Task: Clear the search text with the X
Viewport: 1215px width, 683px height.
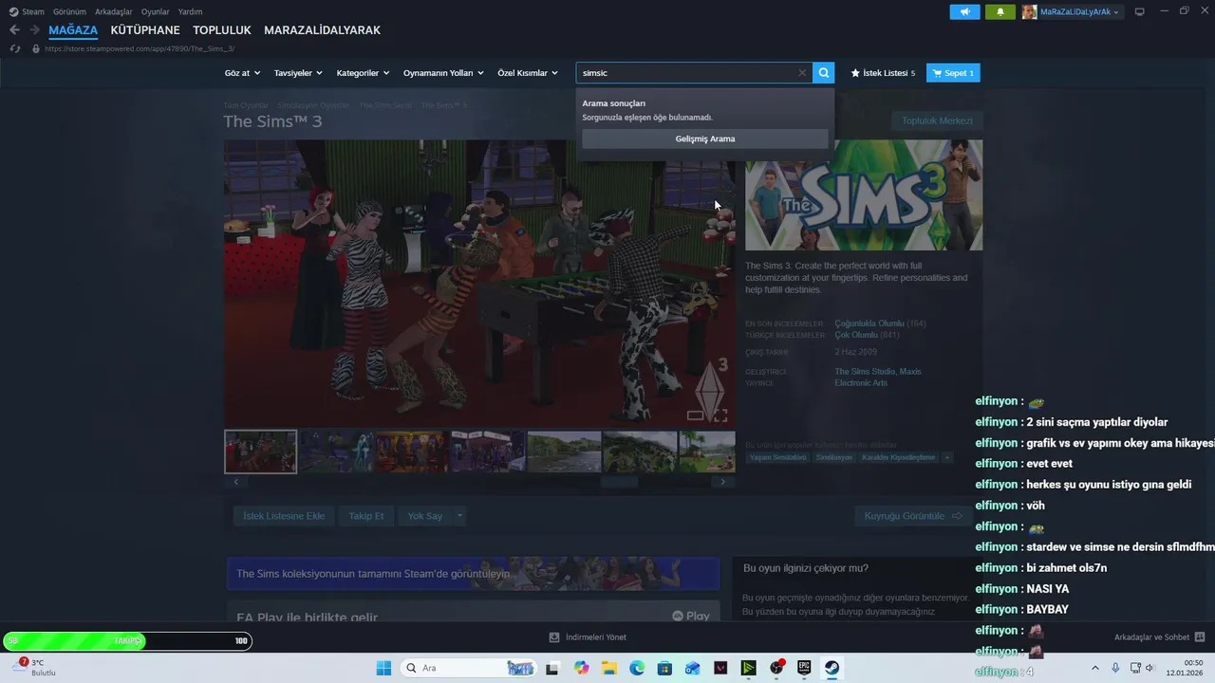Action: coord(802,73)
